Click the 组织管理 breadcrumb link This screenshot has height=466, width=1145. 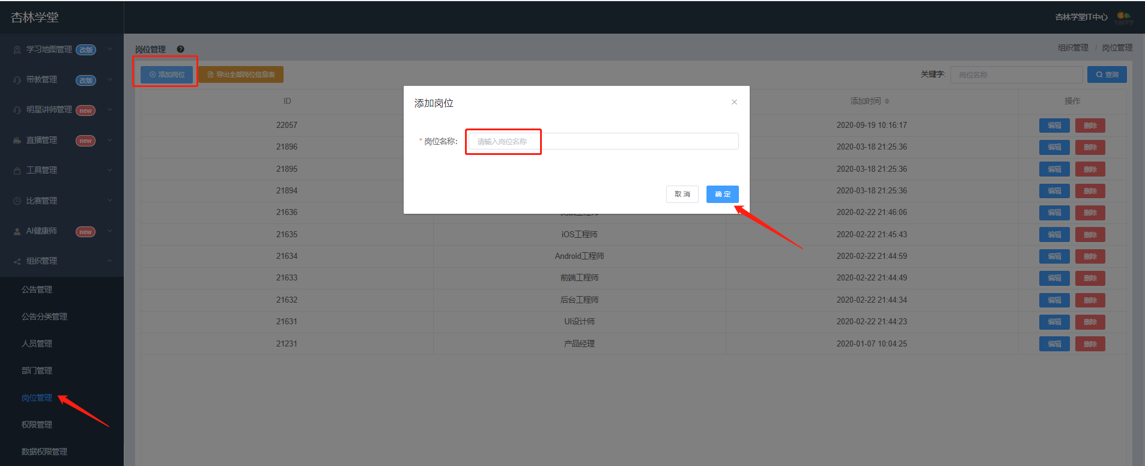[x=1073, y=47]
